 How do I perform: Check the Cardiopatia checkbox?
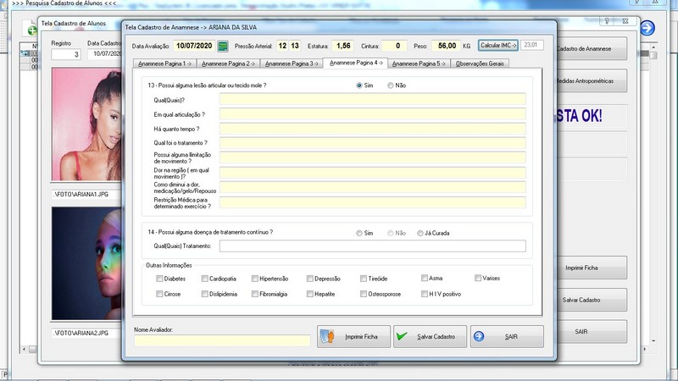click(205, 279)
